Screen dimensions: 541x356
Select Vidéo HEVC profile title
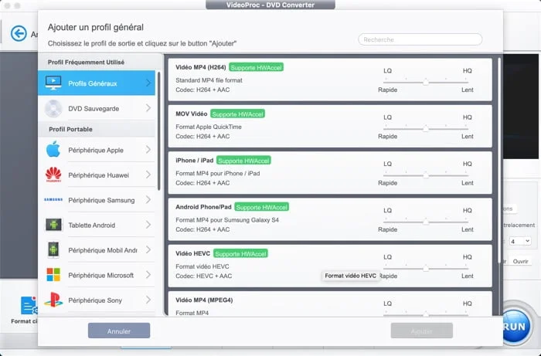193,253
